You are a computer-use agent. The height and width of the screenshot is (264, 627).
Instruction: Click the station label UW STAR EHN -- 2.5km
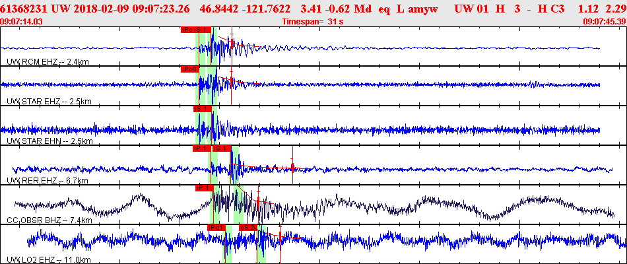pos(49,141)
